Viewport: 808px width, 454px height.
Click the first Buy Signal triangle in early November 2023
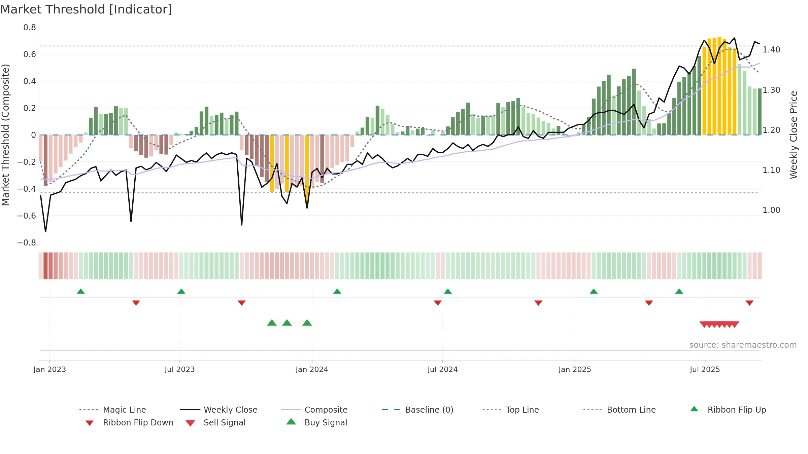pyautogui.click(x=272, y=323)
